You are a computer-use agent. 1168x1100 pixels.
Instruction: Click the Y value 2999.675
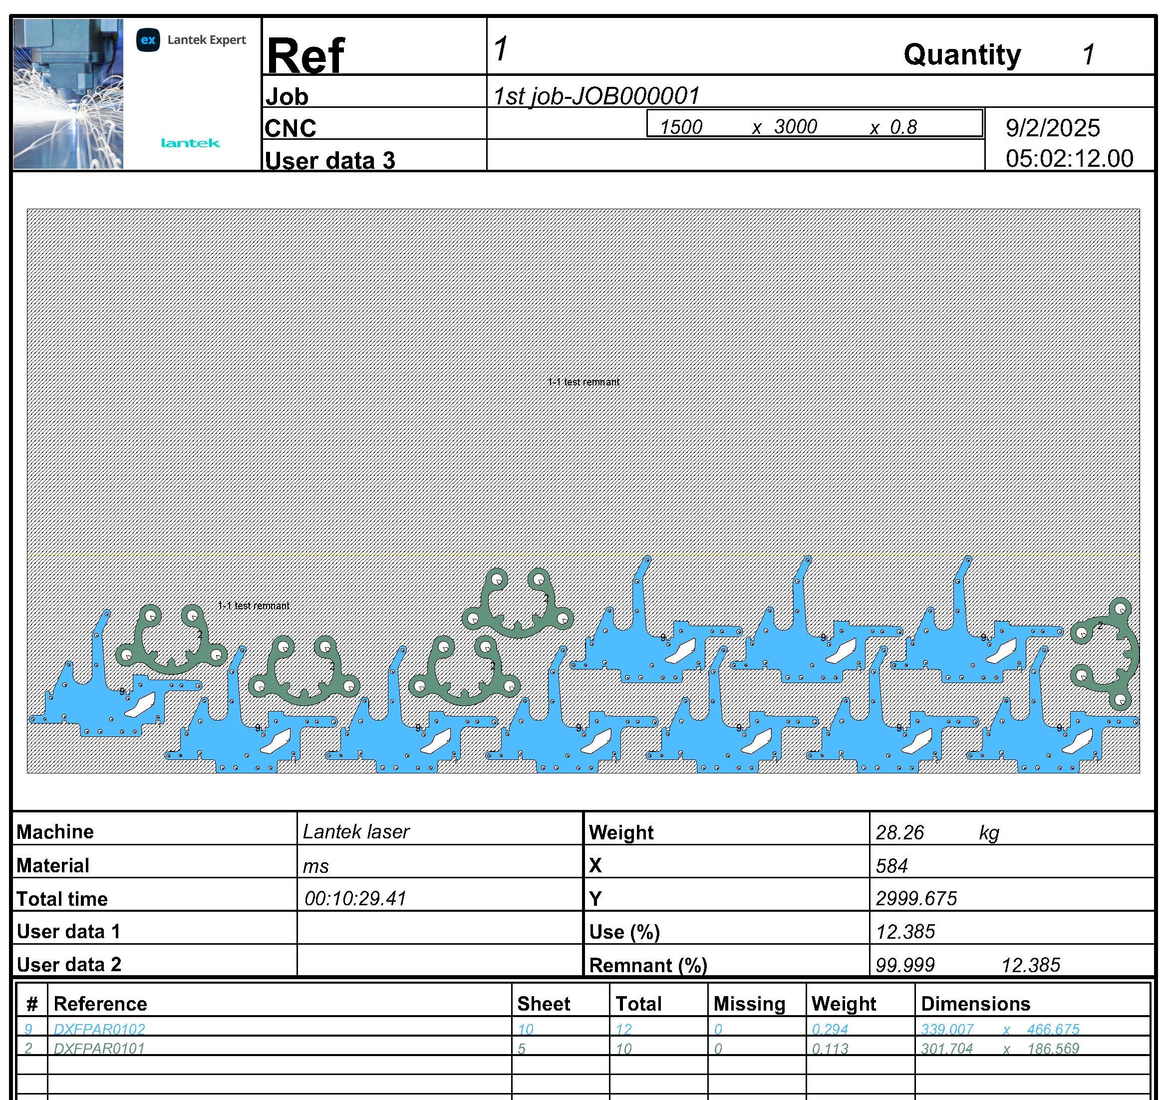point(915,898)
